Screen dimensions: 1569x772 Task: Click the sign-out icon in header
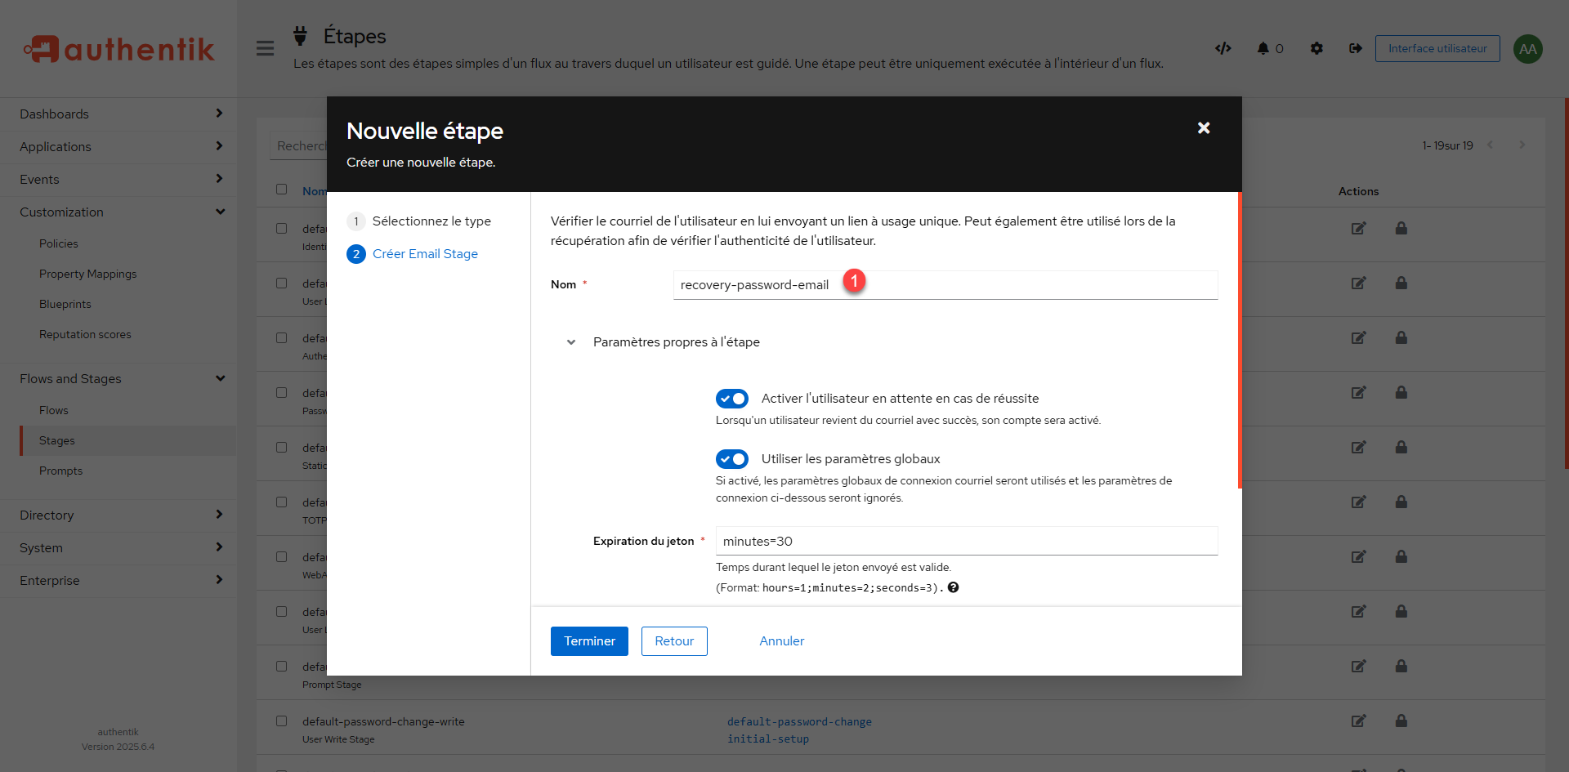point(1356,48)
